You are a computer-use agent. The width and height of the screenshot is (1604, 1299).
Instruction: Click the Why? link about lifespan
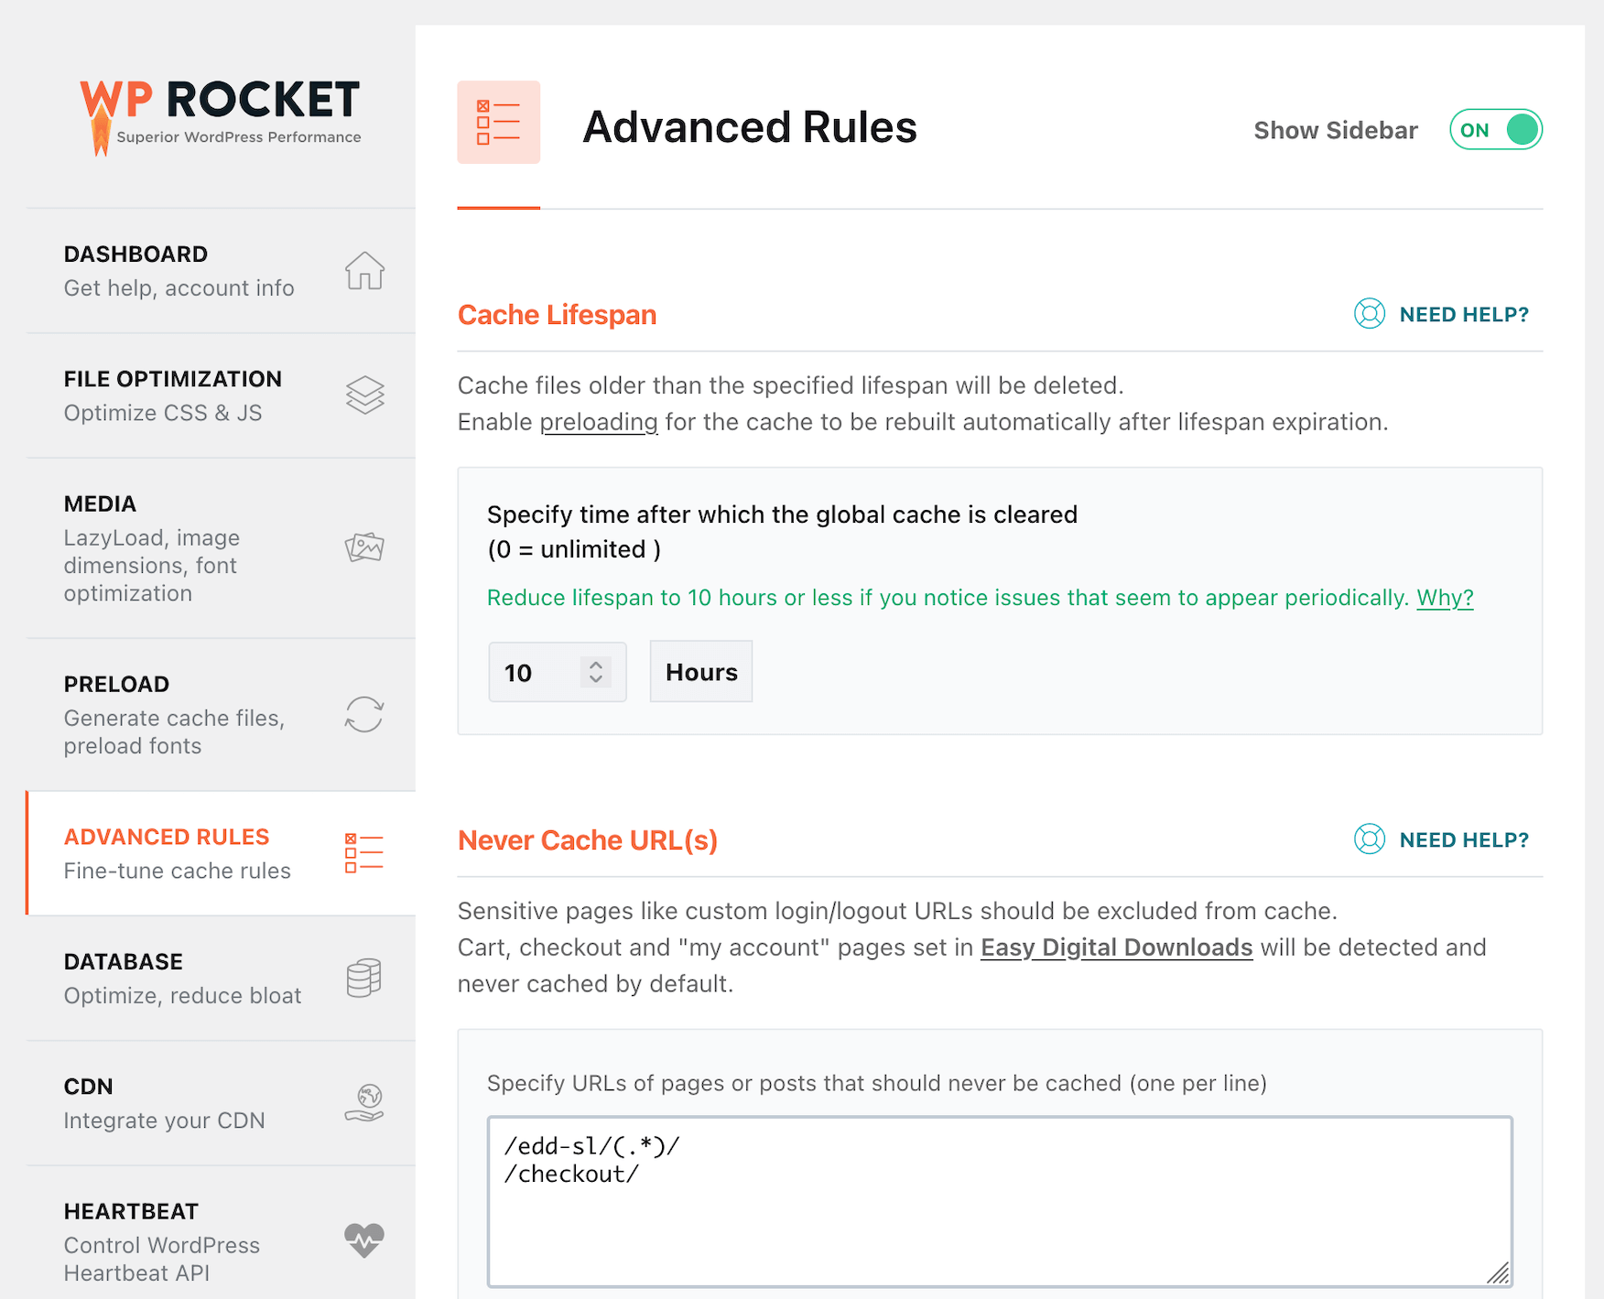1445,598
